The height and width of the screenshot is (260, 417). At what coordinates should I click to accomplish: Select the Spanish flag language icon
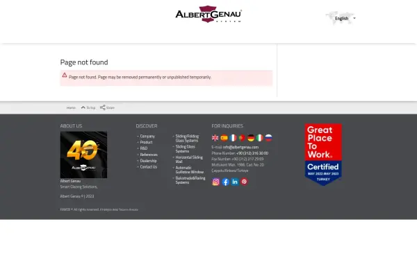click(224, 138)
